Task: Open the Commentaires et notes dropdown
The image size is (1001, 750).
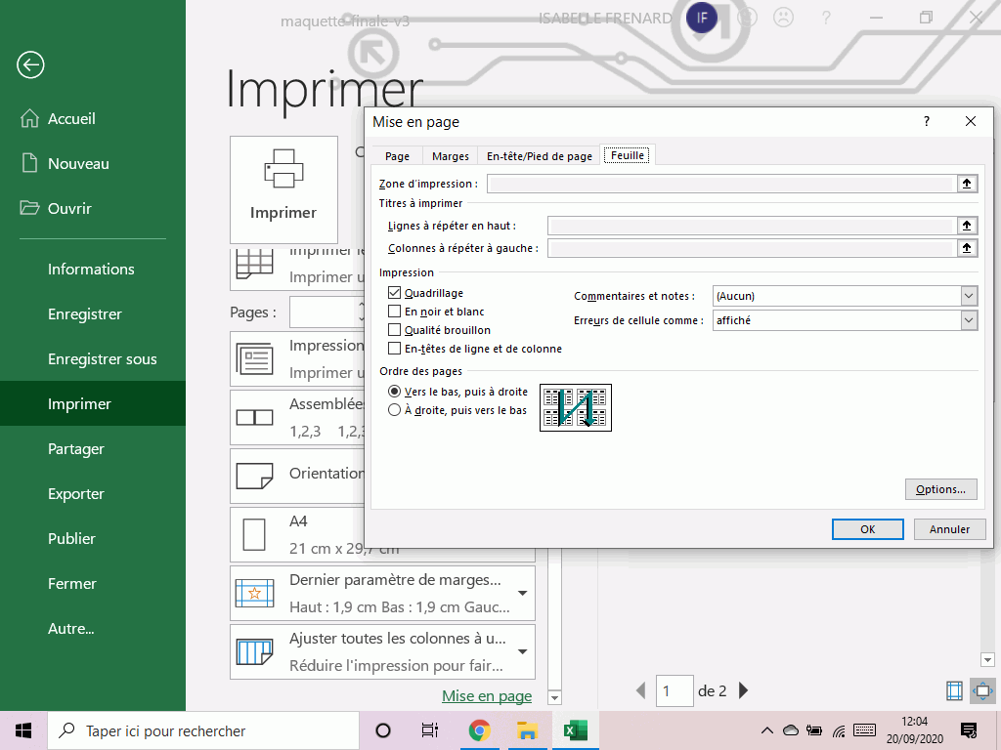Action: click(969, 296)
